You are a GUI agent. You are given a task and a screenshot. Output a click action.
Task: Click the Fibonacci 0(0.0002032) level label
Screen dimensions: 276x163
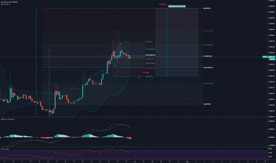click(207, 9)
